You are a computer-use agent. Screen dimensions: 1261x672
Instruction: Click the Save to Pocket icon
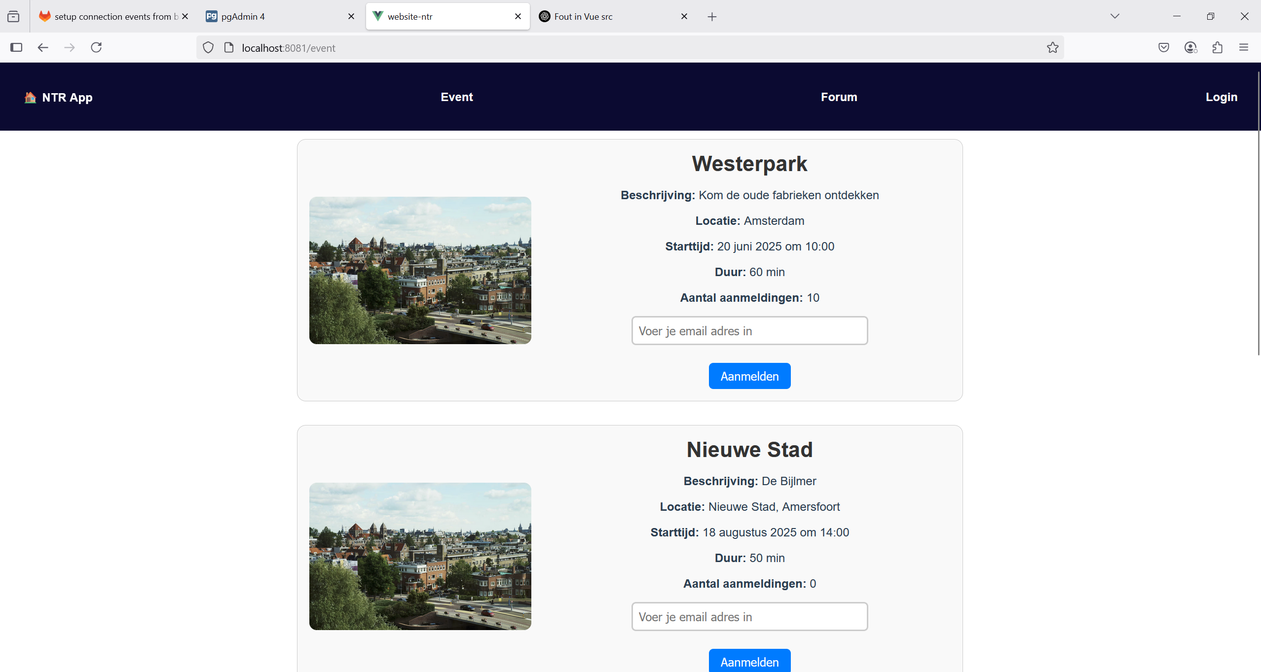pyautogui.click(x=1163, y=47)
